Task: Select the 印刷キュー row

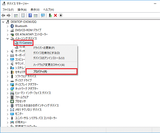Action: [x=21, y=122]
